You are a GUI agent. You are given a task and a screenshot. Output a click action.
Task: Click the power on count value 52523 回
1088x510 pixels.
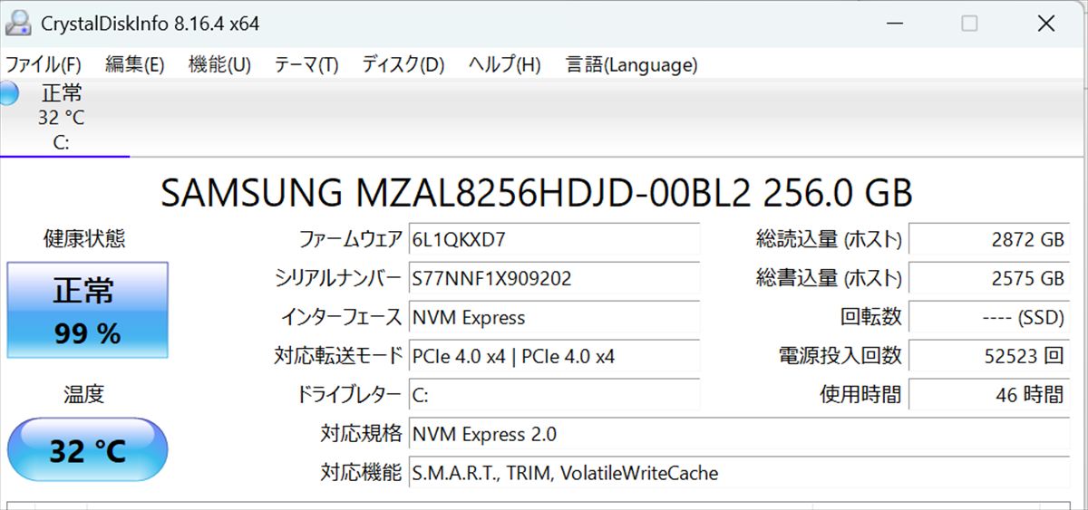tap(989, 356)
